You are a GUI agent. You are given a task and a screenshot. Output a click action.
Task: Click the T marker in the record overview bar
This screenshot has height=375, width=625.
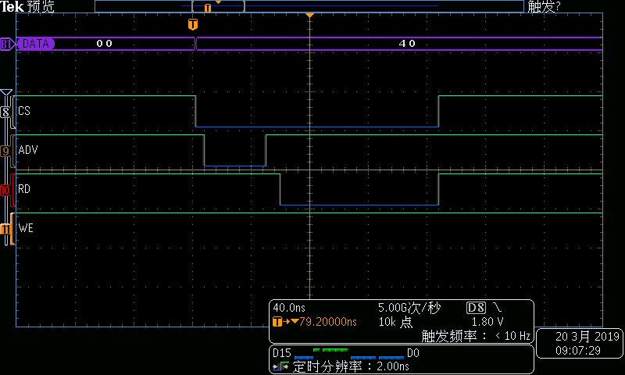pyautogui.click(x=208, y=8)
